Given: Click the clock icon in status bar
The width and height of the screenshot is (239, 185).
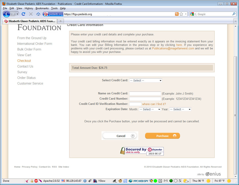Looking at the screenshot, I should point(176,181).
